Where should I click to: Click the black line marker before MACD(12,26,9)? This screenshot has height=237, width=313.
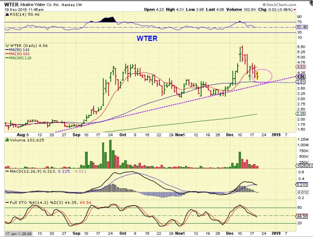[8, 171]
